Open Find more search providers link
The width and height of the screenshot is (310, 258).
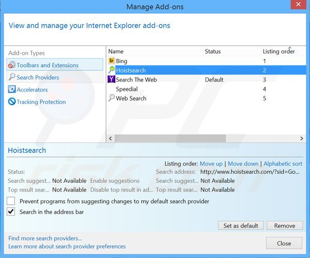point(45,238)
